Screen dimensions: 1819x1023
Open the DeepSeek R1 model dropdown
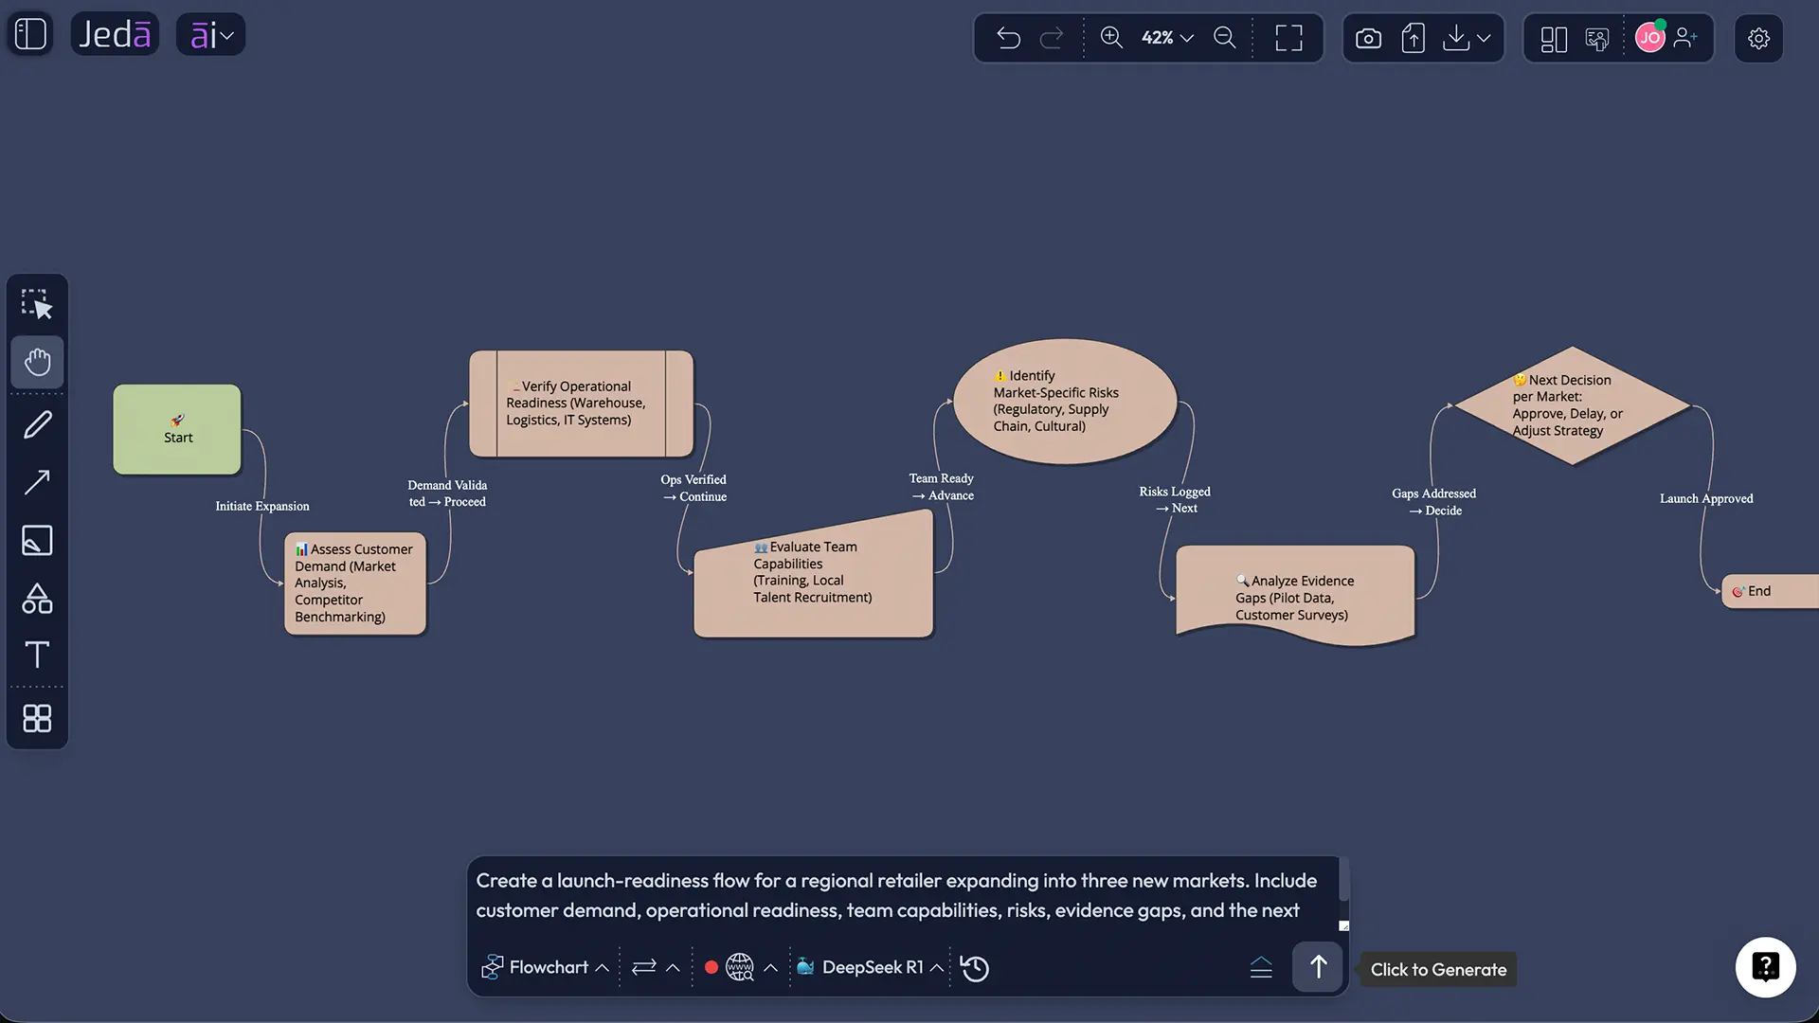(870, 967)
